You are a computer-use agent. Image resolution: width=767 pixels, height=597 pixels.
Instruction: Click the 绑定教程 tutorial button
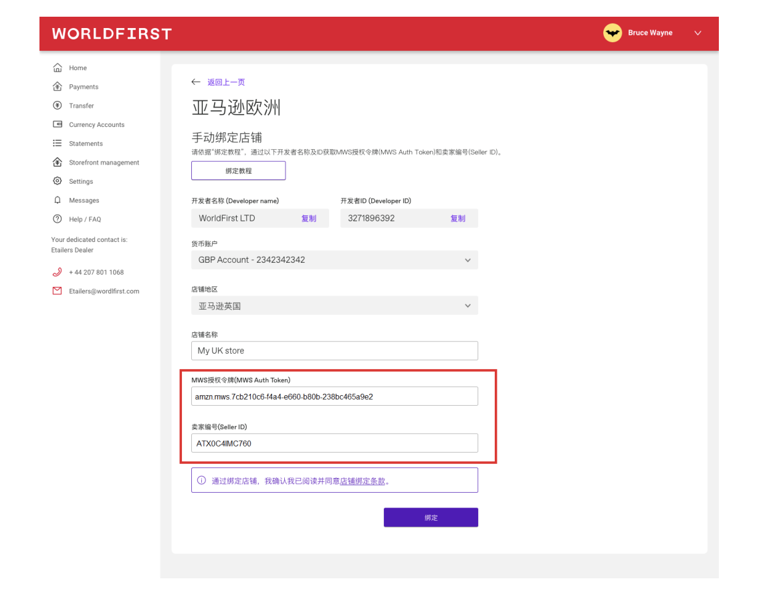238,170
